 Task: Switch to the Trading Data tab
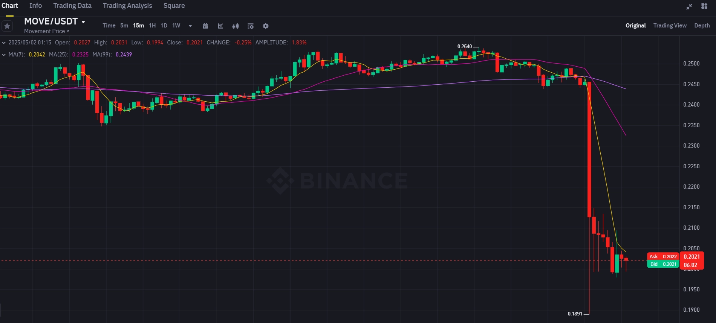72,6
